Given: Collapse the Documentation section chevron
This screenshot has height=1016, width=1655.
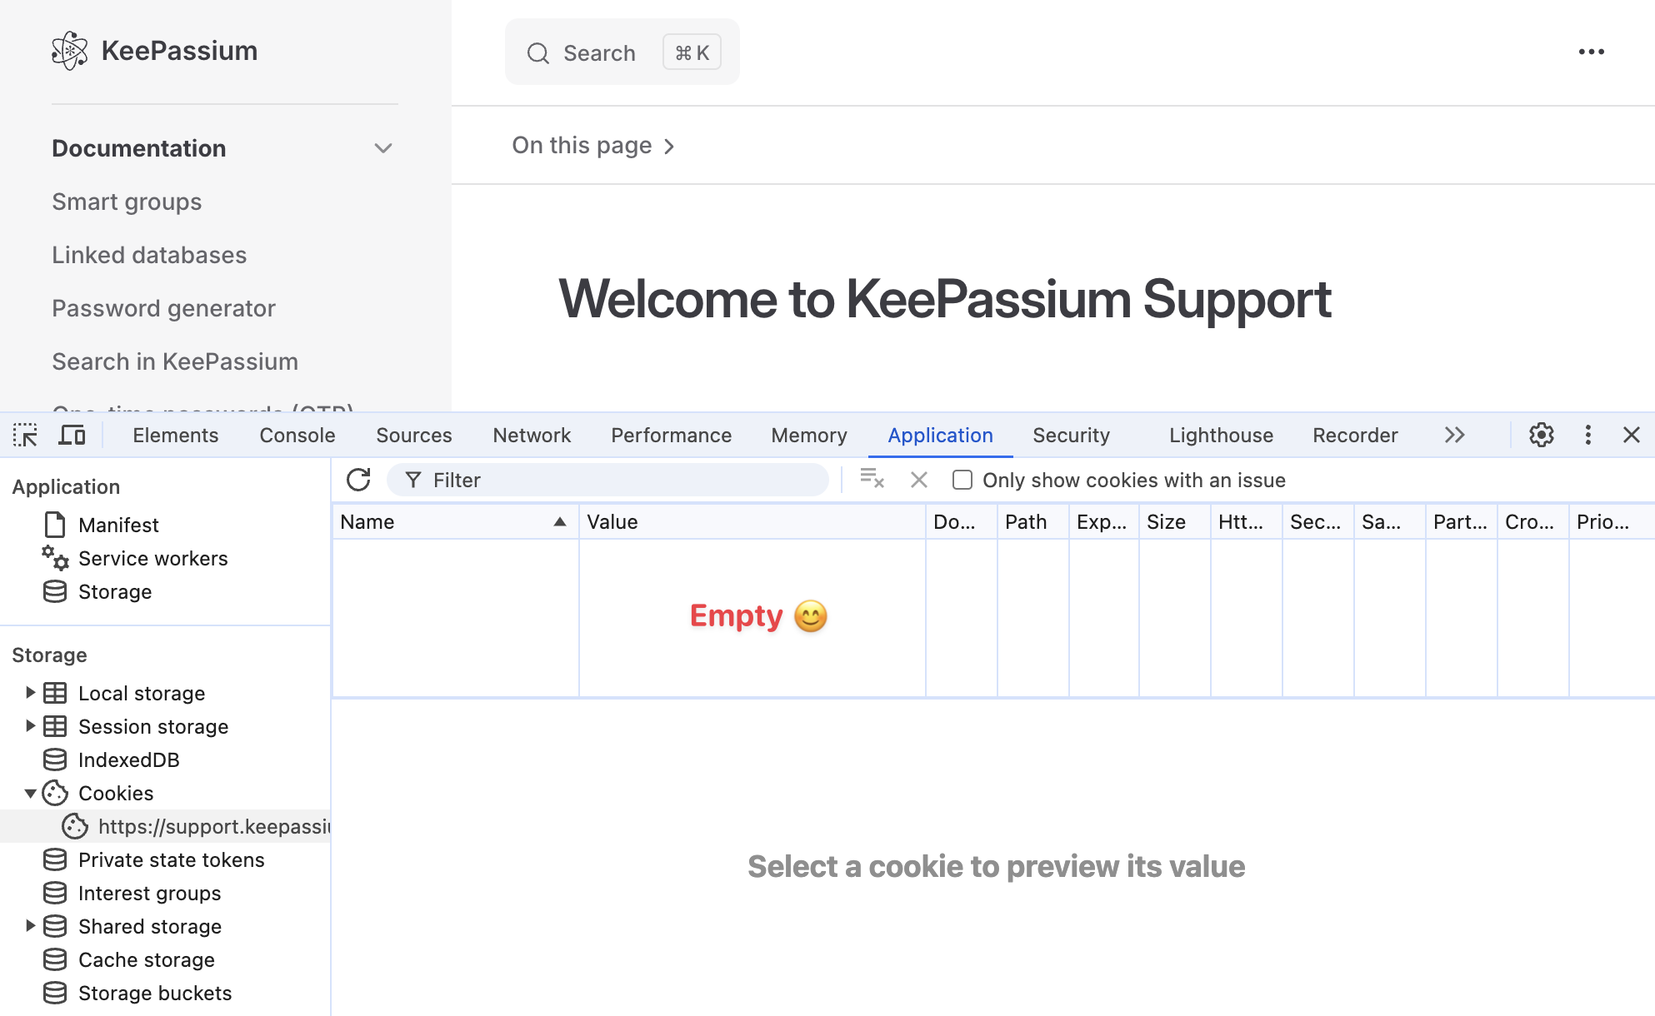Looking at the screenshot, I should coord(382,148).
